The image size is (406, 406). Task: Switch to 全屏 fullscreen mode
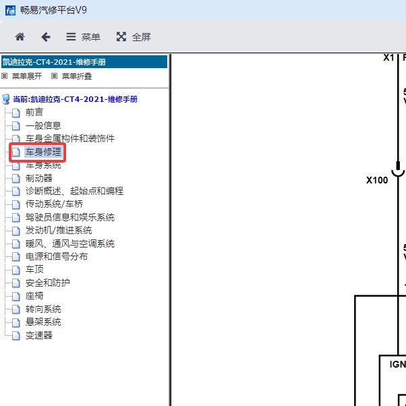(x=134, y=37)
